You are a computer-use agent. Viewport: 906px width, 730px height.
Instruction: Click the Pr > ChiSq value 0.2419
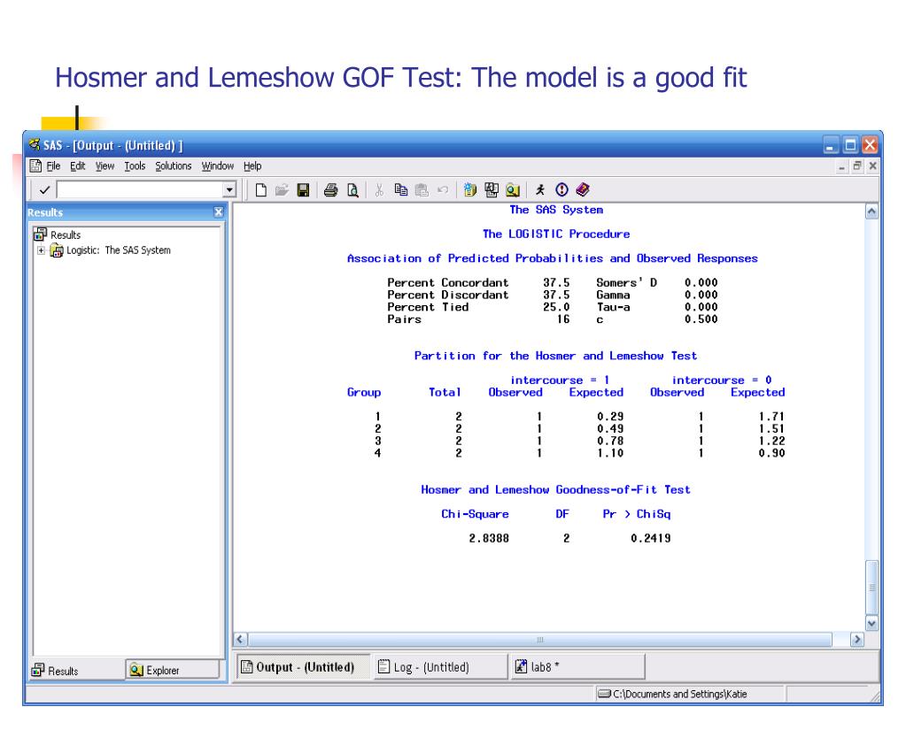point(651,538)
